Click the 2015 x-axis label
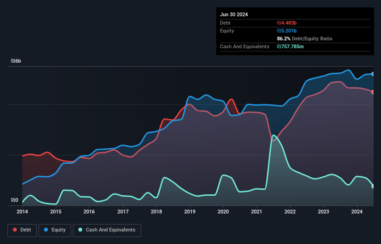 click(56, 212)
